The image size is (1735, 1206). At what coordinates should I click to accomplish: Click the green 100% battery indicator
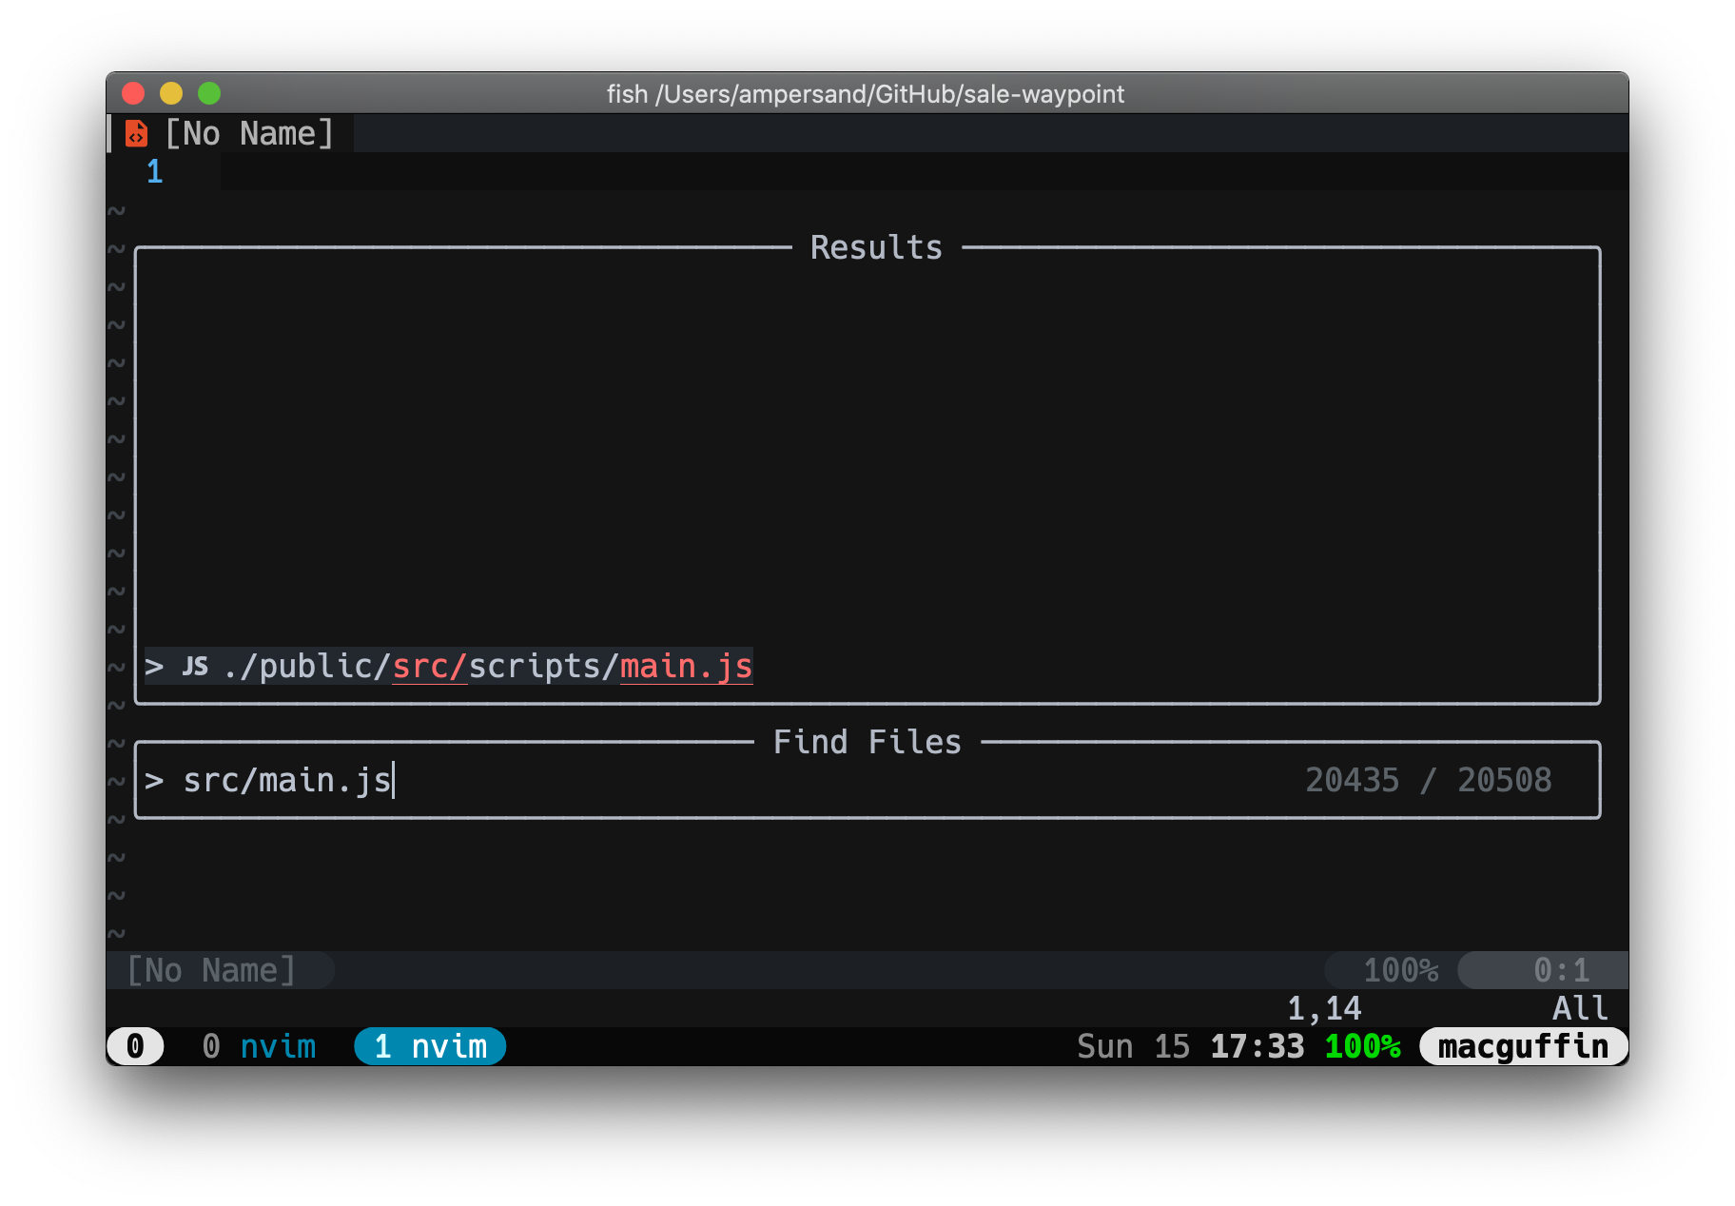coord(1362,1045)
